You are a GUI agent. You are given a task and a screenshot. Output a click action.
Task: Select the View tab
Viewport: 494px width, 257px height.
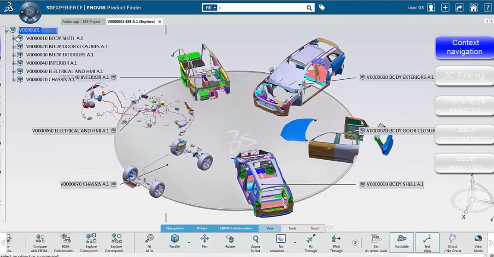pos(270,229)
